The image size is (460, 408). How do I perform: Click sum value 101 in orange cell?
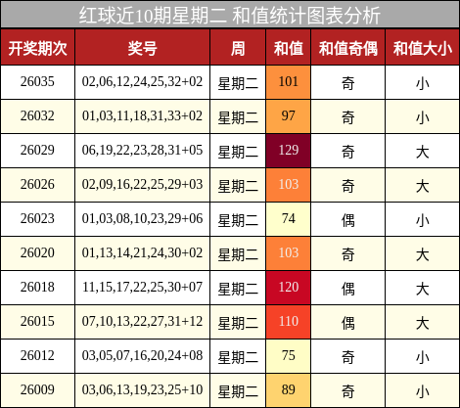pyautogui.click(x=289, y=81)
